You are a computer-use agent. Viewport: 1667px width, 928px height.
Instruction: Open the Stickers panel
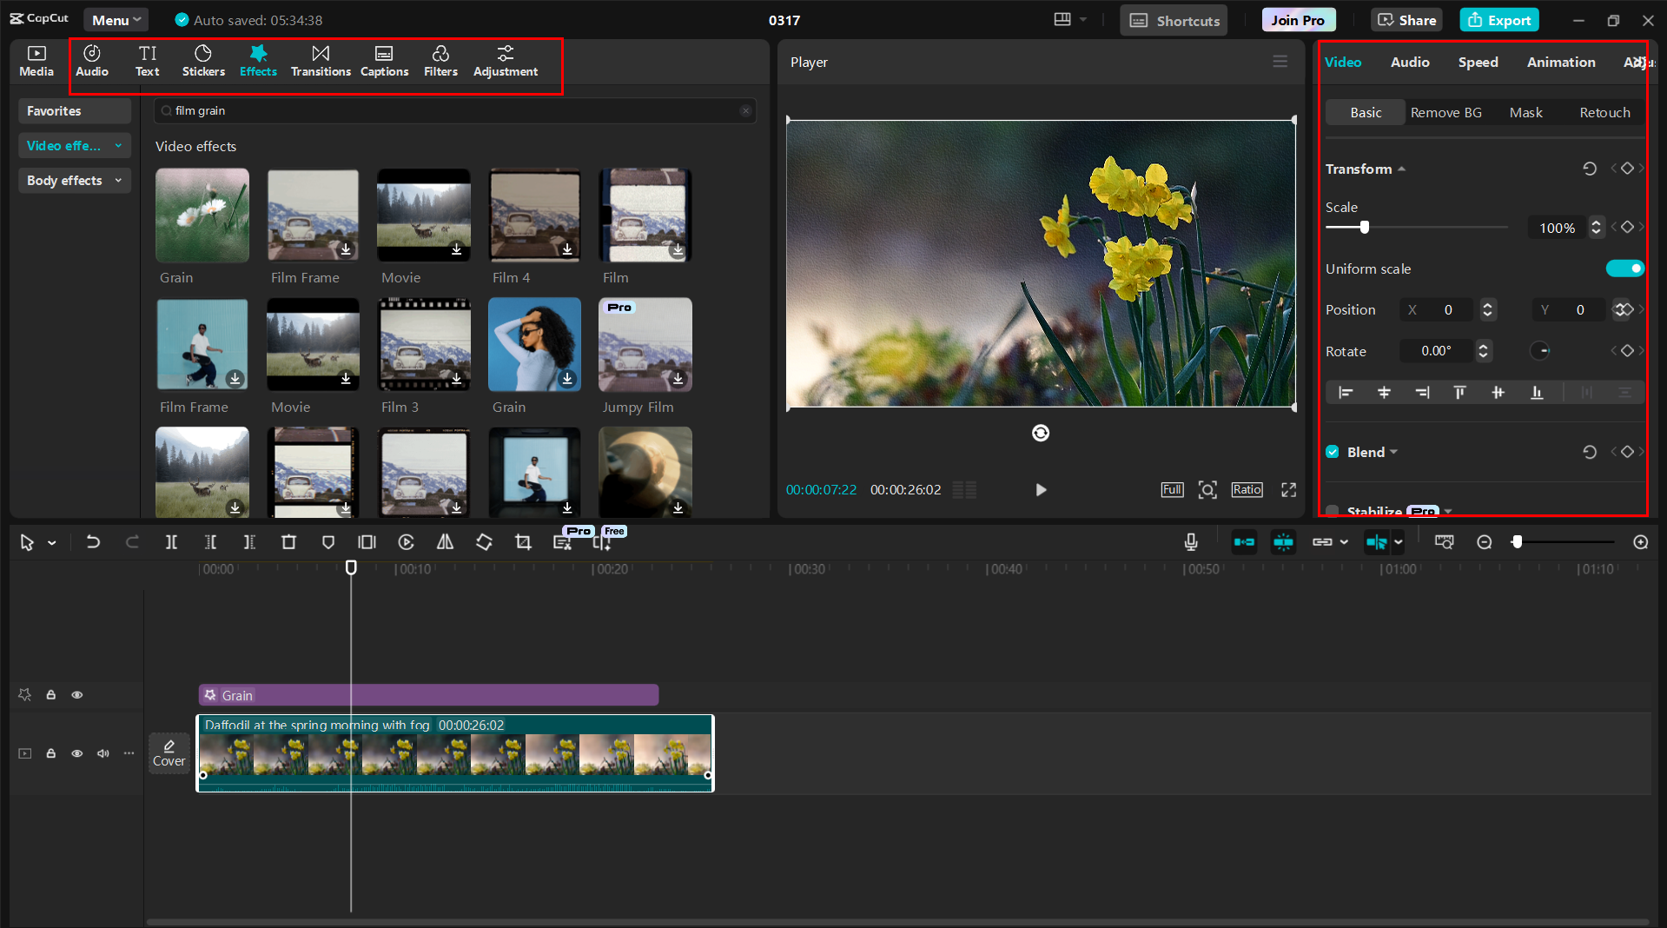point(203,61)
